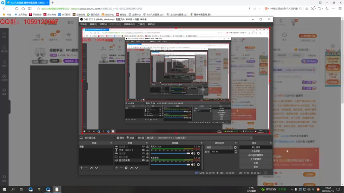Image resolution: width=344 pixels, height=193 pixels.
Task: Click the browser refresh icon
Action: [x=17, y=9]
